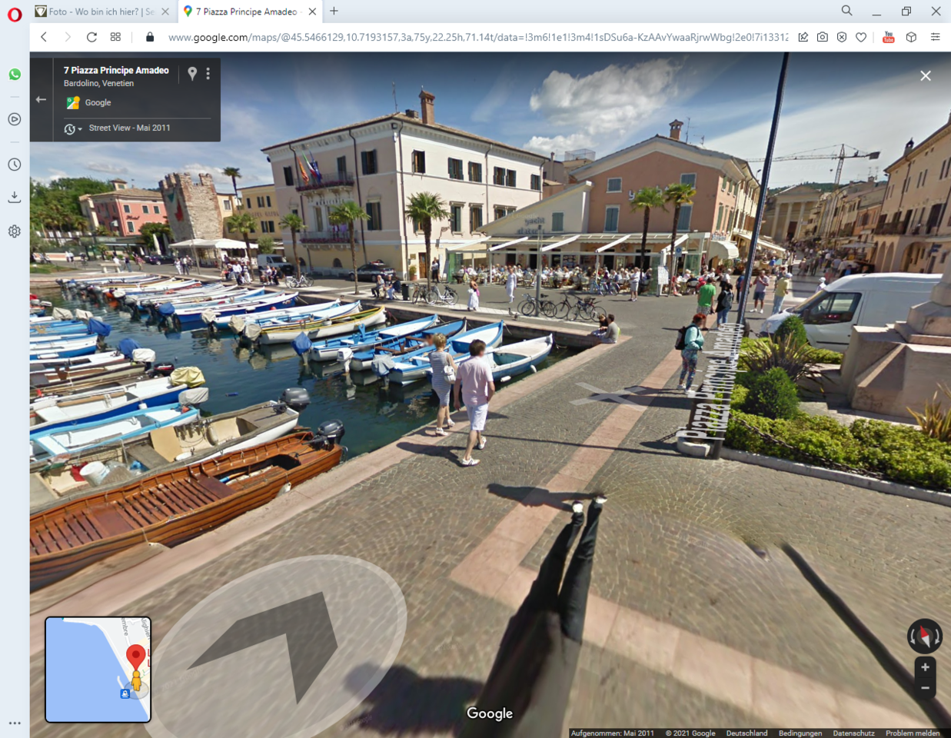
Task: Open the 'Deutschland' footer link
Action: [747, 733]
